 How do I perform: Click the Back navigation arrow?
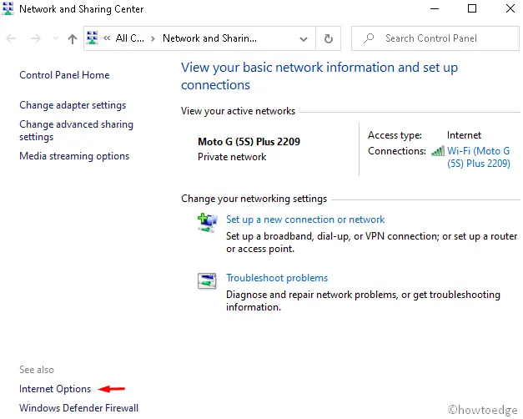point(11,38)
